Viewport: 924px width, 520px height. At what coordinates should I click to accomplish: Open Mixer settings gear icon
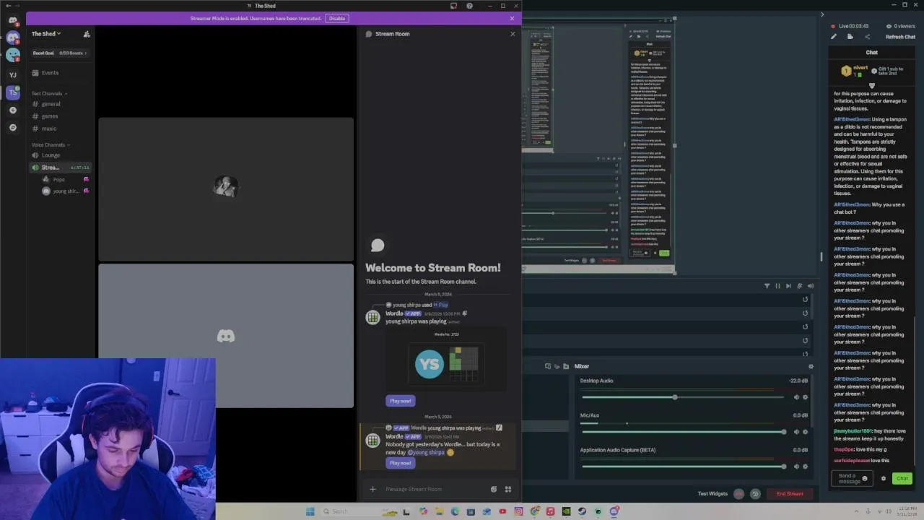pos(811,366)
